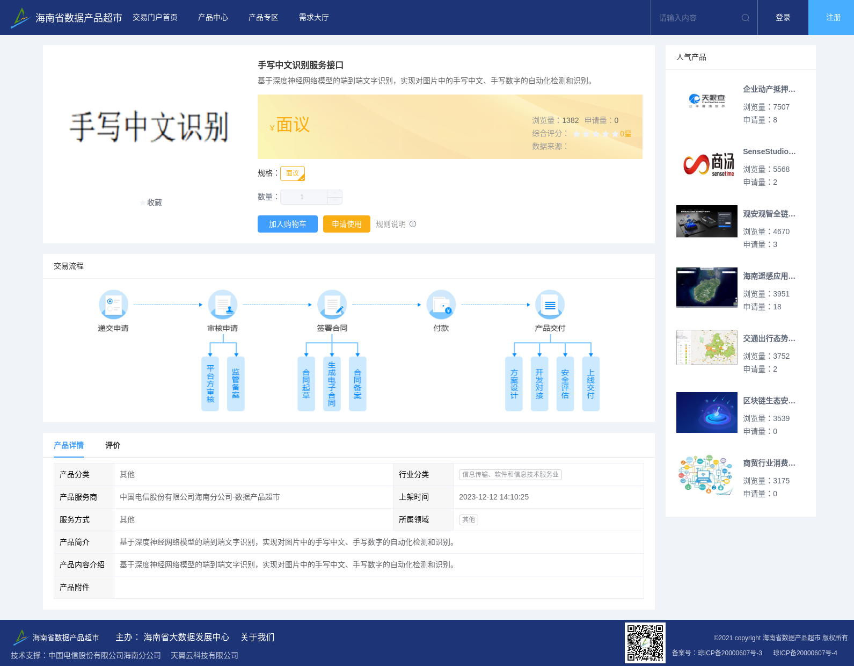Click the footer QR code image
854x666 pixels.
click(x=645, y=643)
